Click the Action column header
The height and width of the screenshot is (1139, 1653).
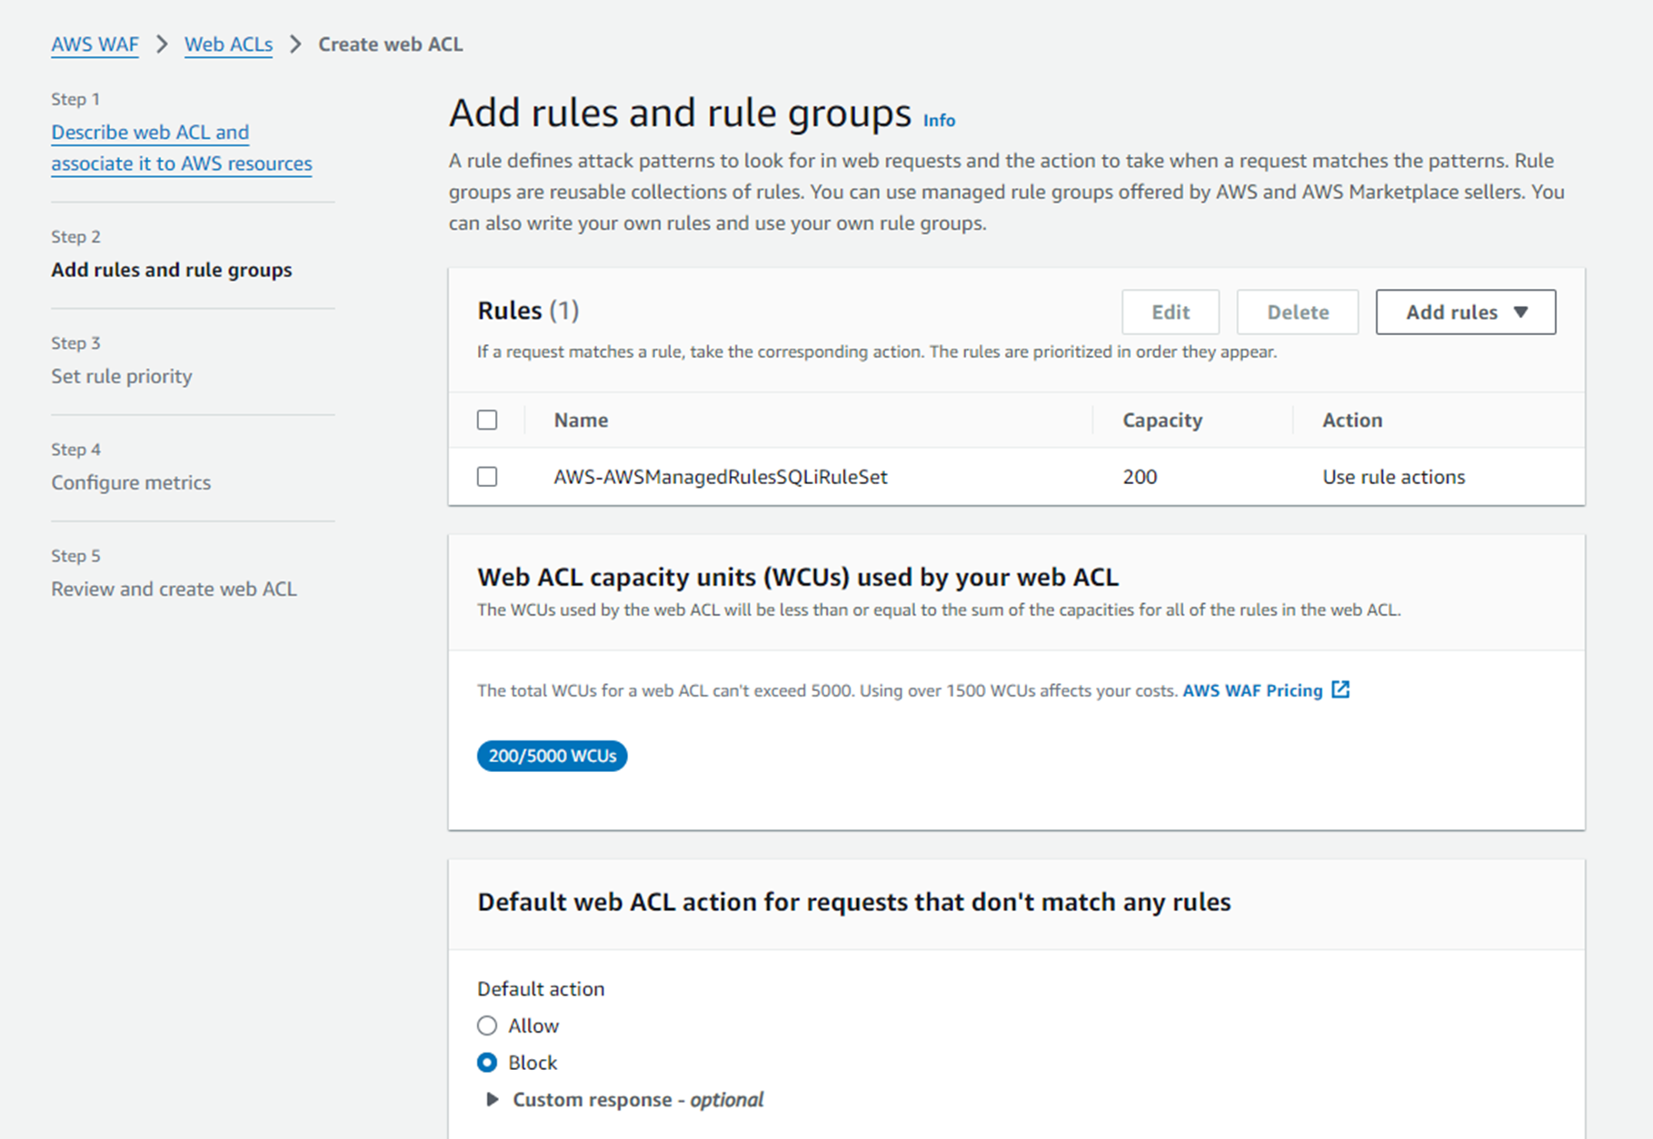click(x=1351, y=420)
